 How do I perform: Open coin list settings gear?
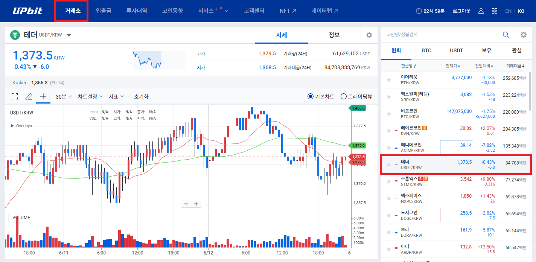point(524,35)
